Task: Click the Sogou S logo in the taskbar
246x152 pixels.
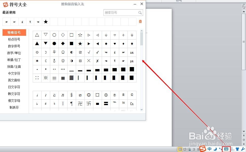Action: coord(202,149)
